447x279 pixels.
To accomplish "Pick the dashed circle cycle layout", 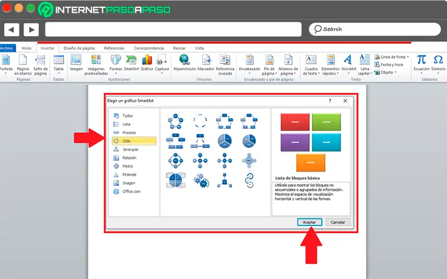I will [x=200, y=121].
